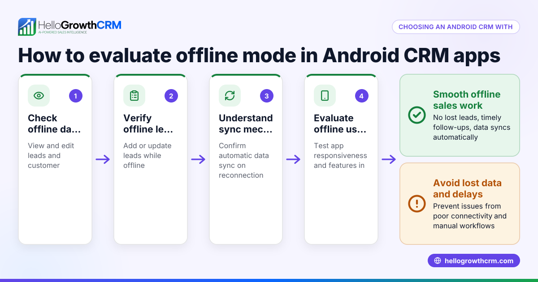Click 'No lost leads, timely follow-ups' description
The image size is (538, 282).
click(x=472, y=127)
